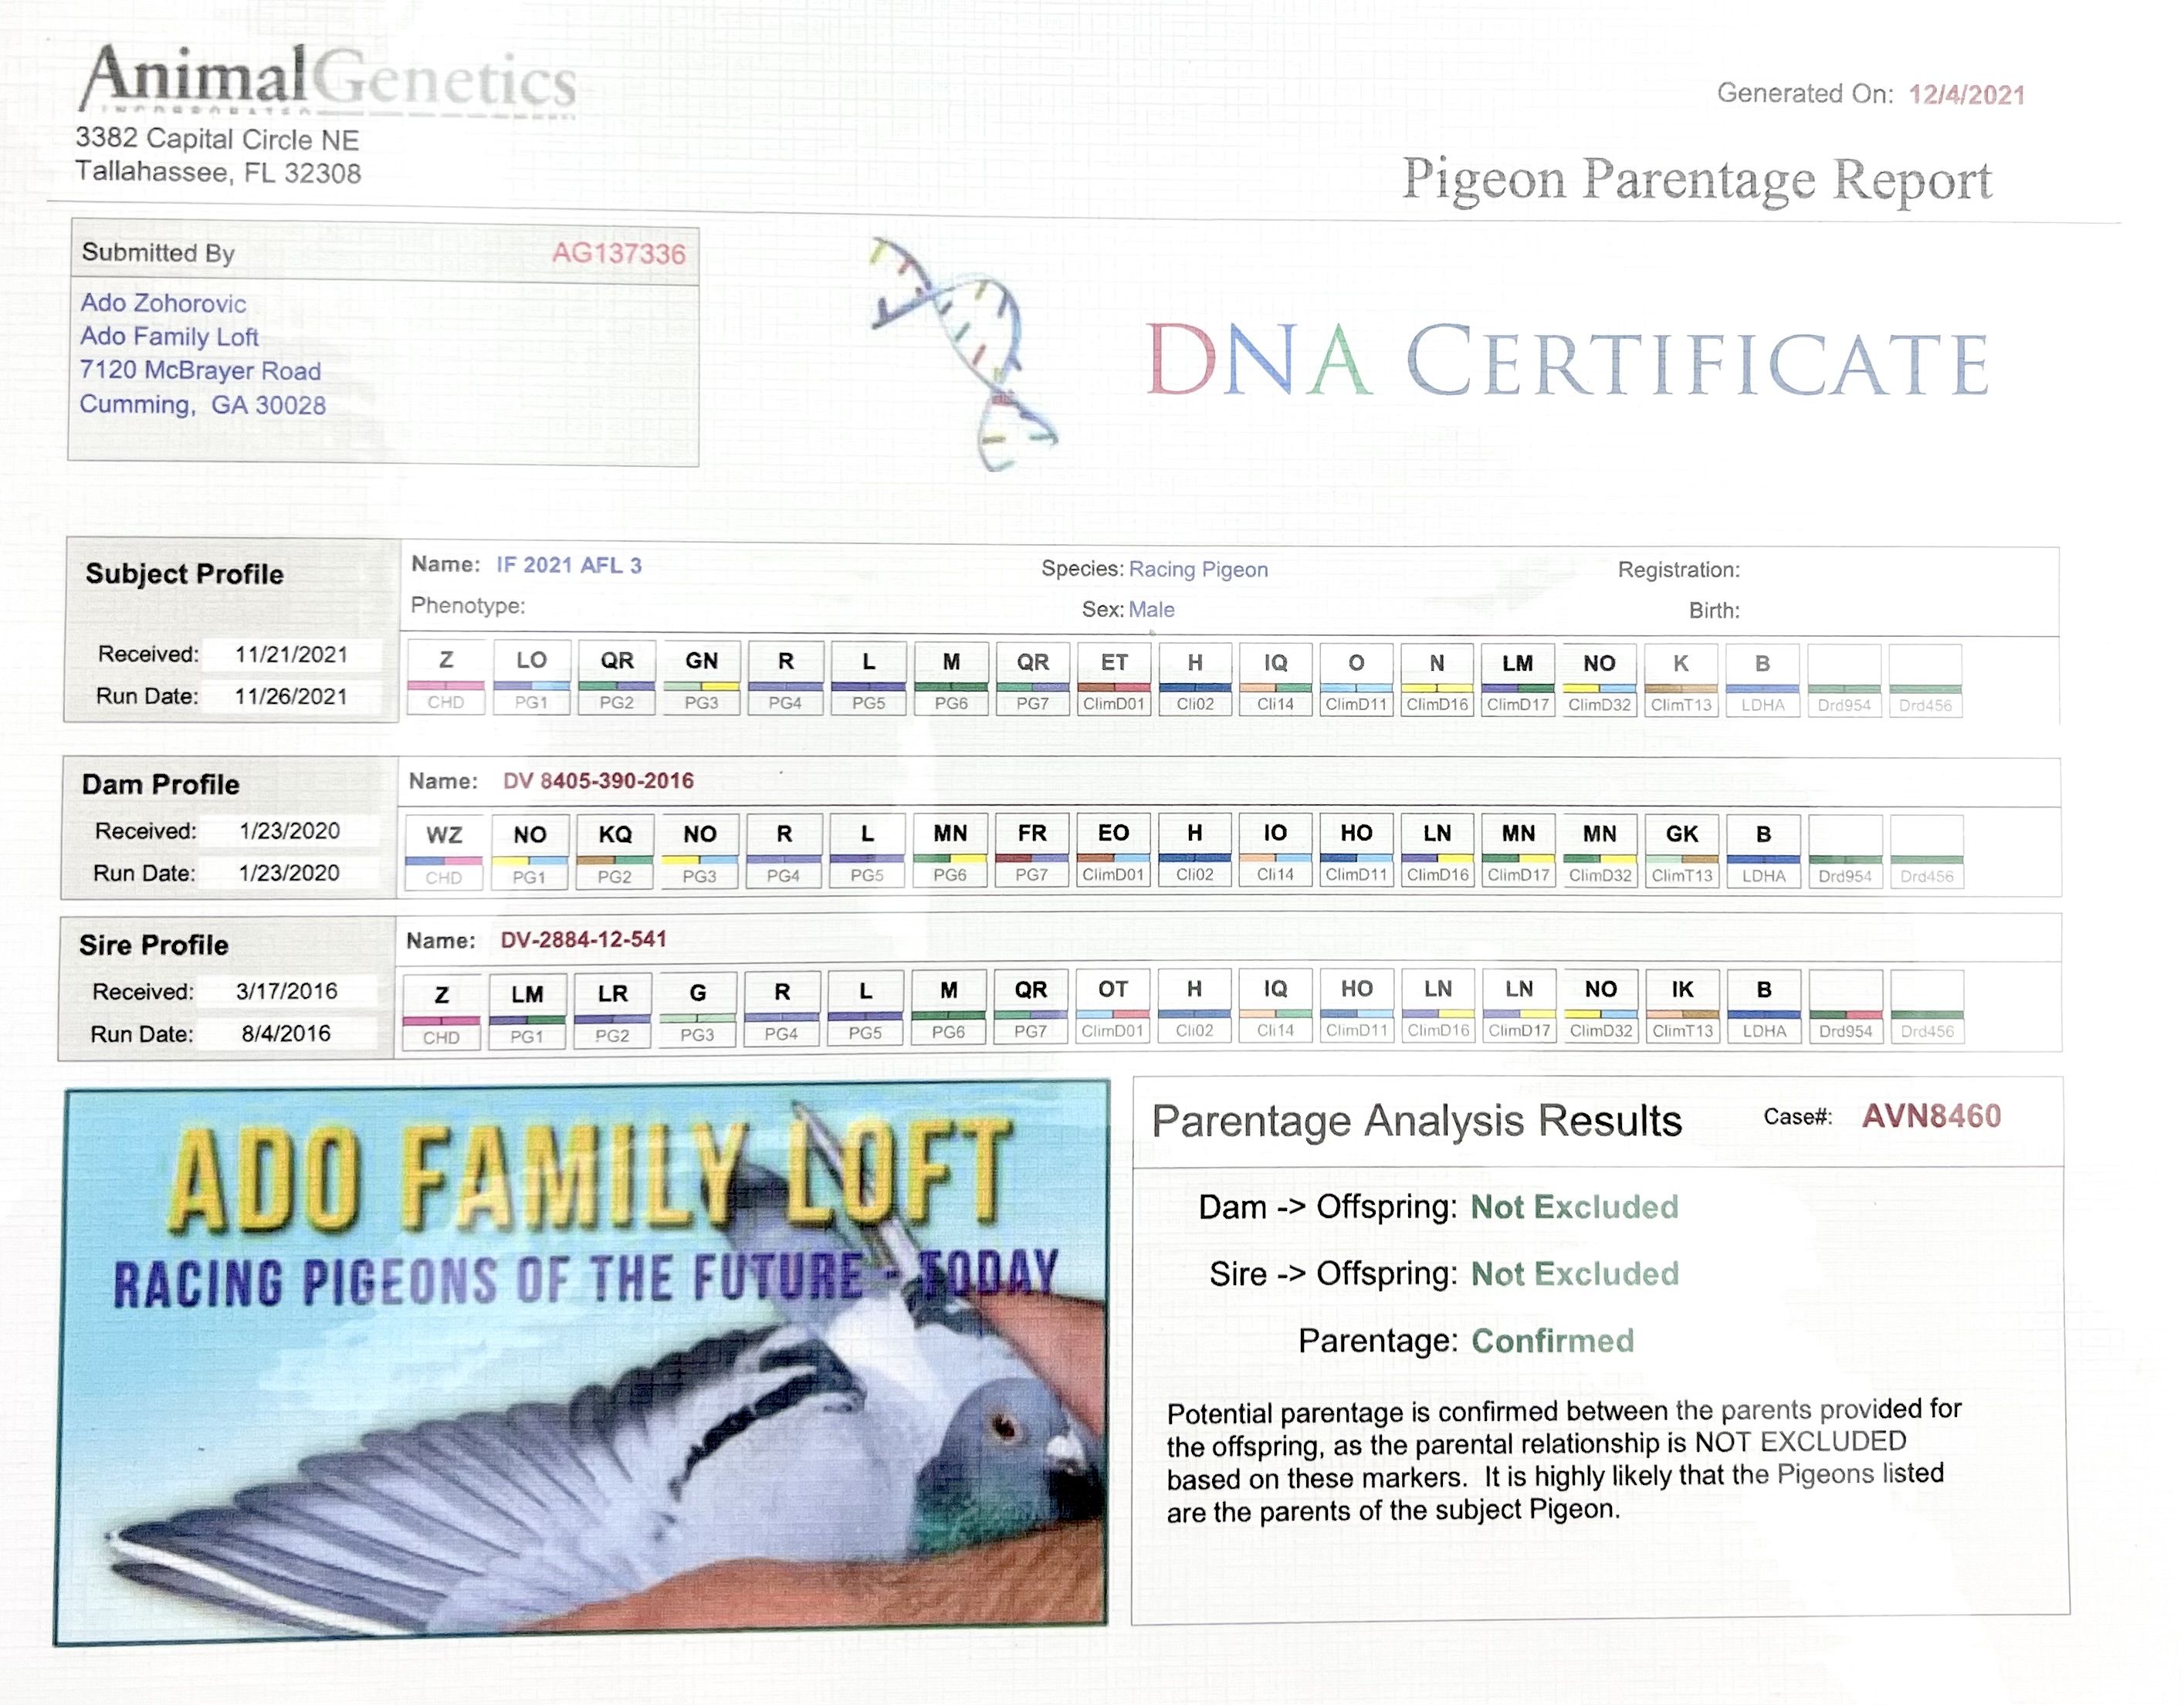Click the Sire name DV-2884-12-541
2184x1705 pixels.
[583, 940]
